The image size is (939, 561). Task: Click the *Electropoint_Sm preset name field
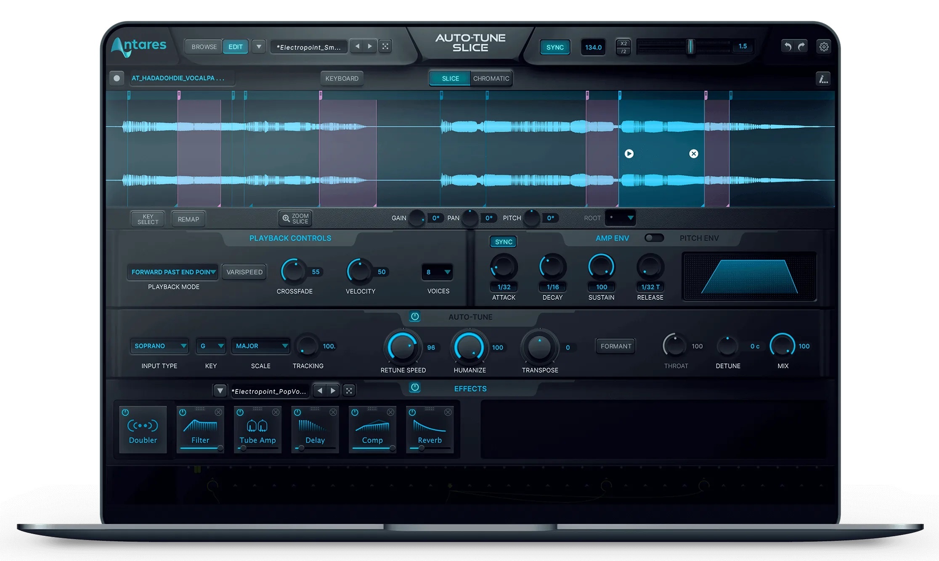coord(309,47)
